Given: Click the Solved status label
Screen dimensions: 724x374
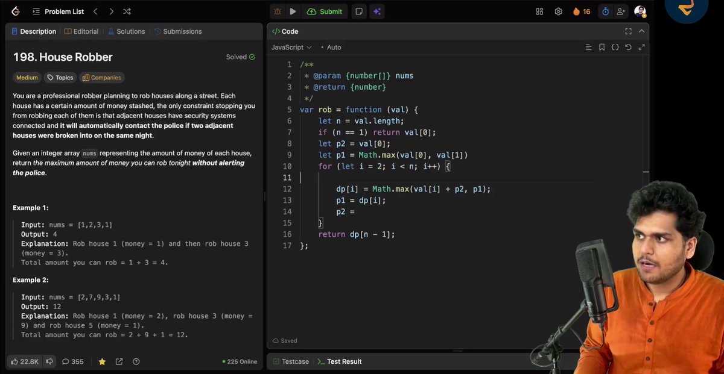Looking at the screenshot, I should click(240, 57).
